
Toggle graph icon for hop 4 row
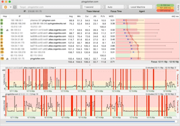[7, 30]
